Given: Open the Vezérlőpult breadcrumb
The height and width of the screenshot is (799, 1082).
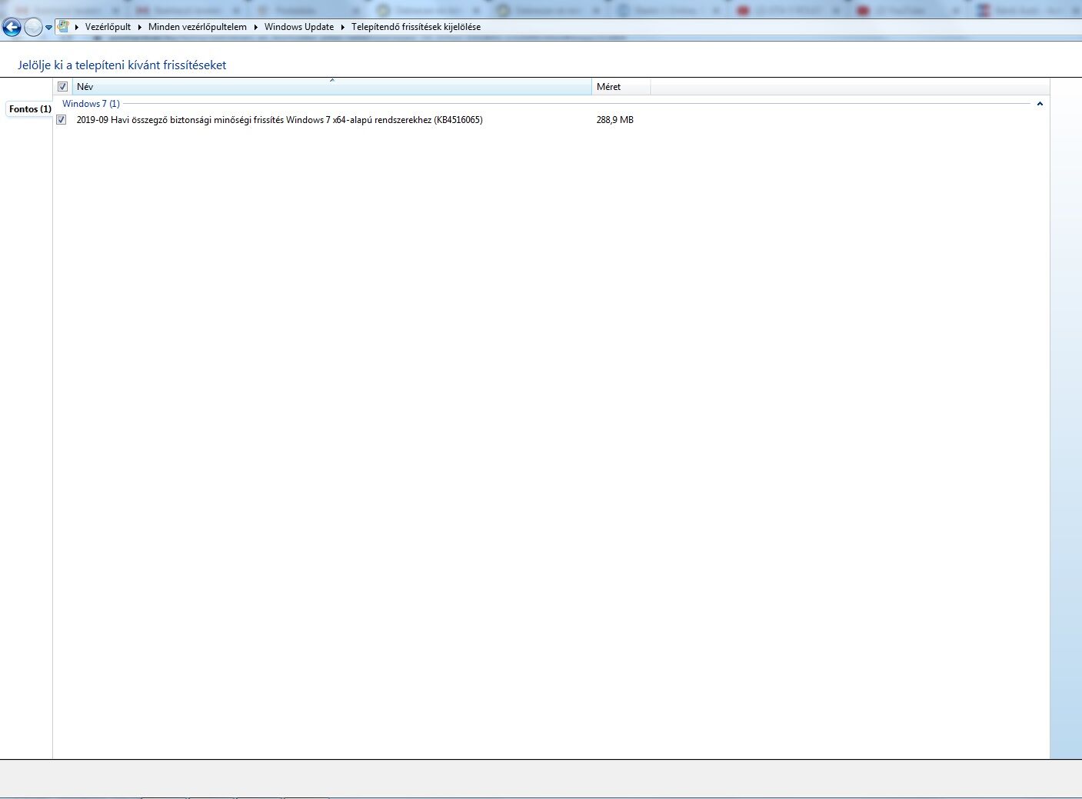Looking at the screenshot, I should [108, 27].
